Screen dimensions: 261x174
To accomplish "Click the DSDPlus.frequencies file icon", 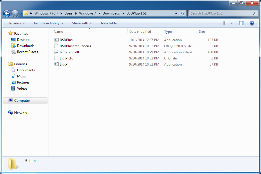I will coord(57,46).
